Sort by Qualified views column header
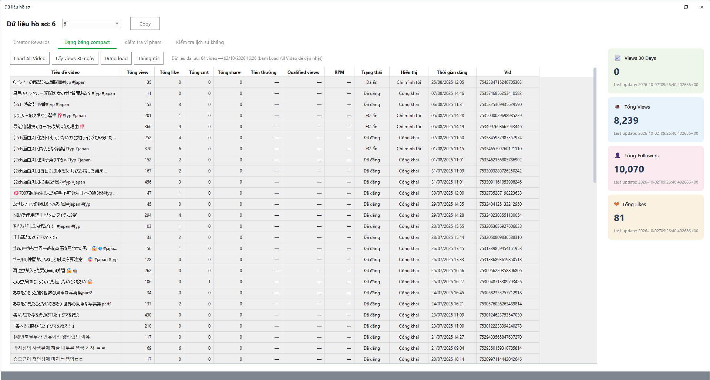 pyautogui.click(x=303, y=72)
